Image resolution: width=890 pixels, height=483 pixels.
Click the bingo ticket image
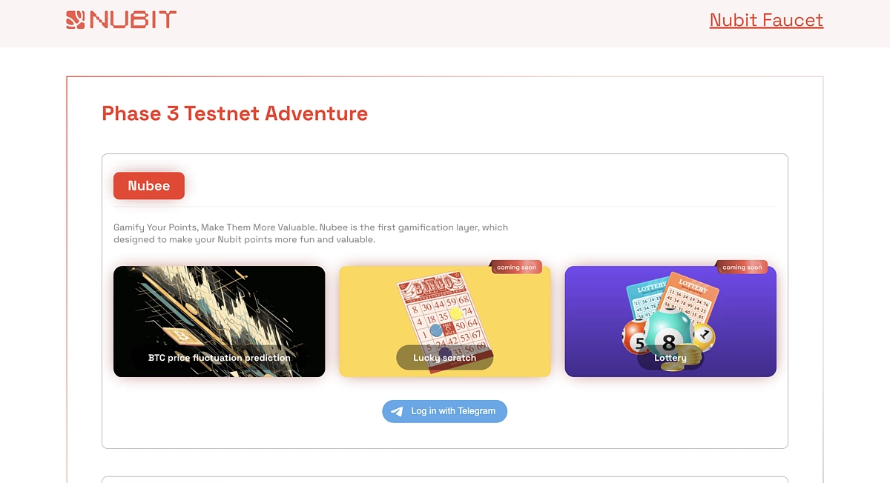[x=445, y=320]
